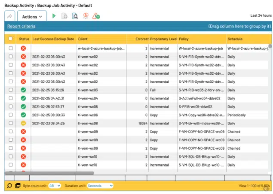Click date cell 2021-02-25 07:57:27
This screenshot has height=194, width=273.
[48, 107]
